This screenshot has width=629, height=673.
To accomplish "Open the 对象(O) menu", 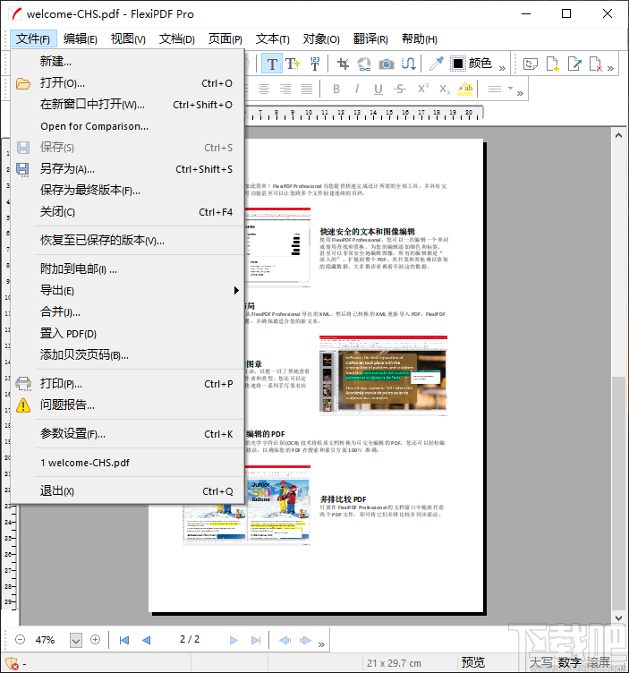I will pos(321,39).
